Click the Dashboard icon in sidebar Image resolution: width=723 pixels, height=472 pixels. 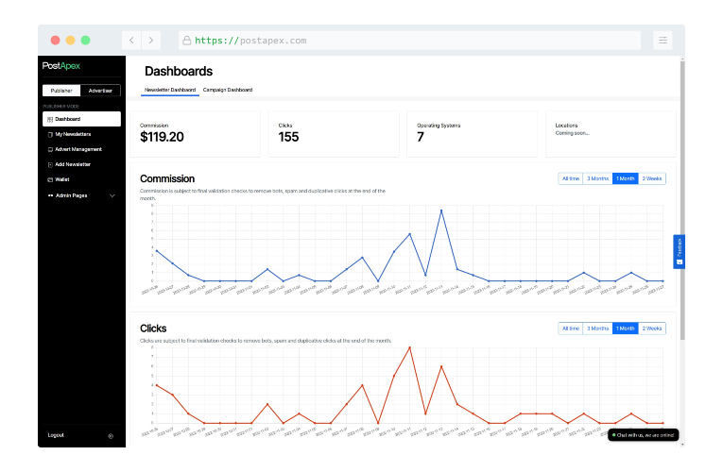tap(50, 120)
